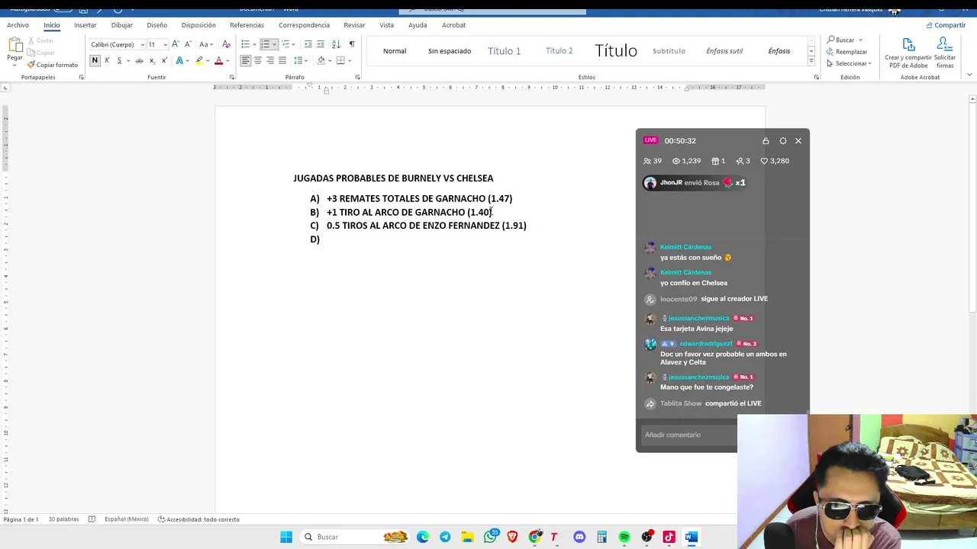Open highlight color dropdown arrow
Viewport: 977px width, 549px height.
pyautogui.click(x=208, y=60)
